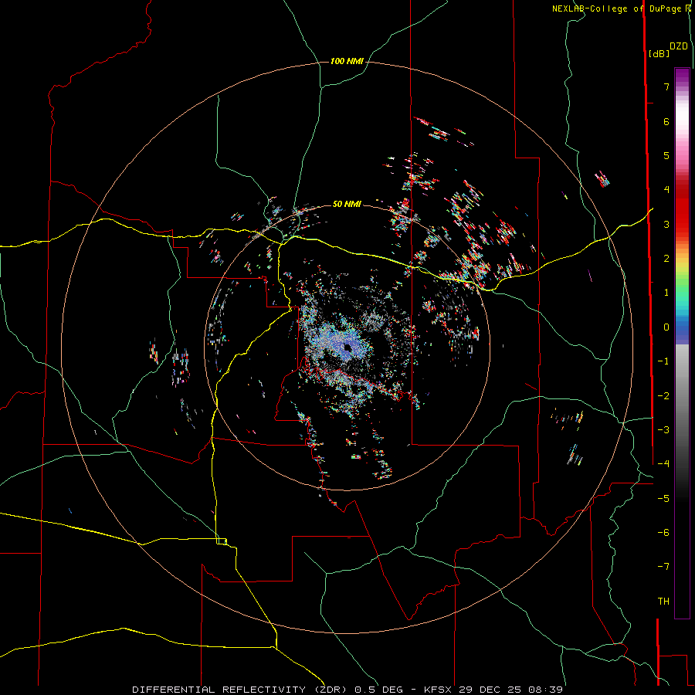Click the DZD label above the color scale
This screenshot has width=695, height=695.
click(x=679, y=46)
